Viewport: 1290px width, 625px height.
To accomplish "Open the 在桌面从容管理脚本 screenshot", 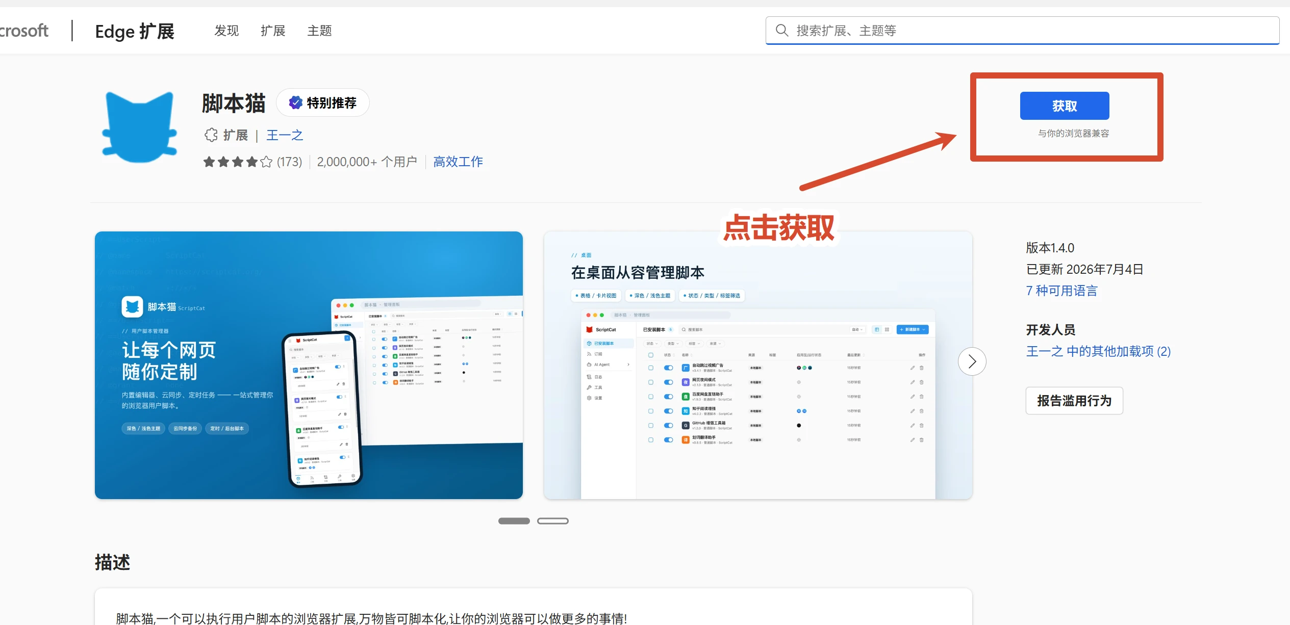I will (x=758, y=365).
